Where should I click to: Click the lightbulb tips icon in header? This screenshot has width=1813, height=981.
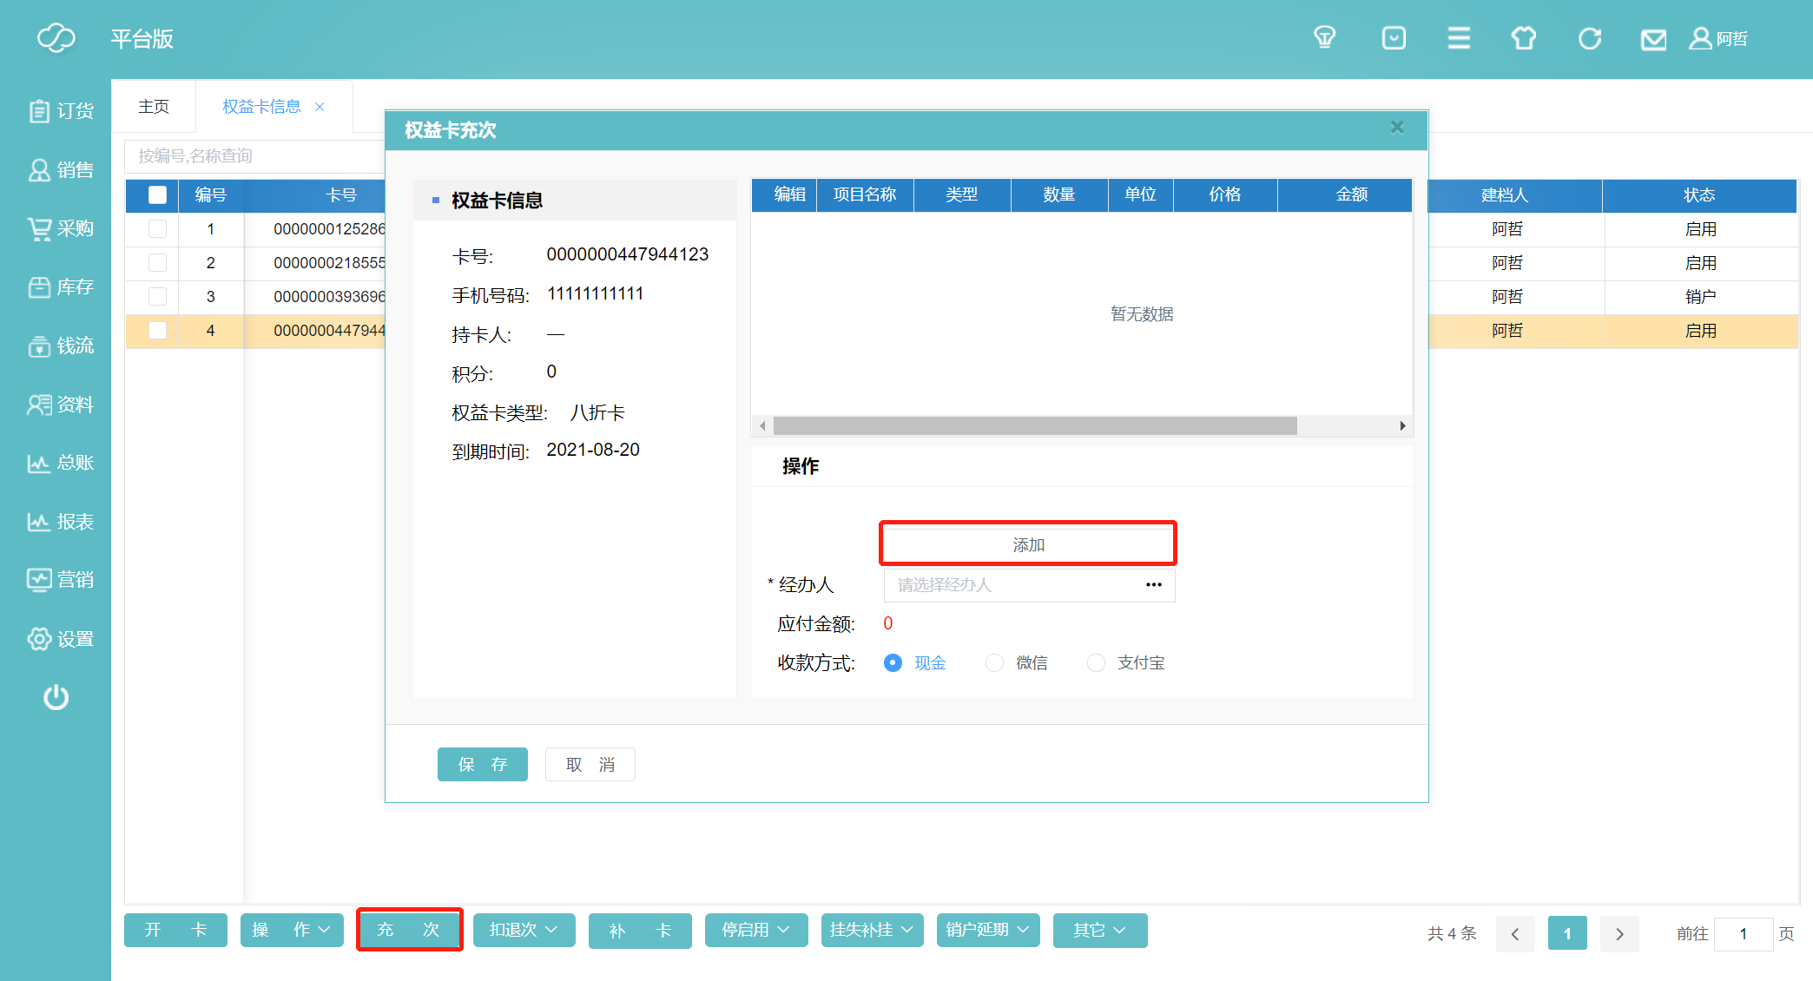(1324, 38)
